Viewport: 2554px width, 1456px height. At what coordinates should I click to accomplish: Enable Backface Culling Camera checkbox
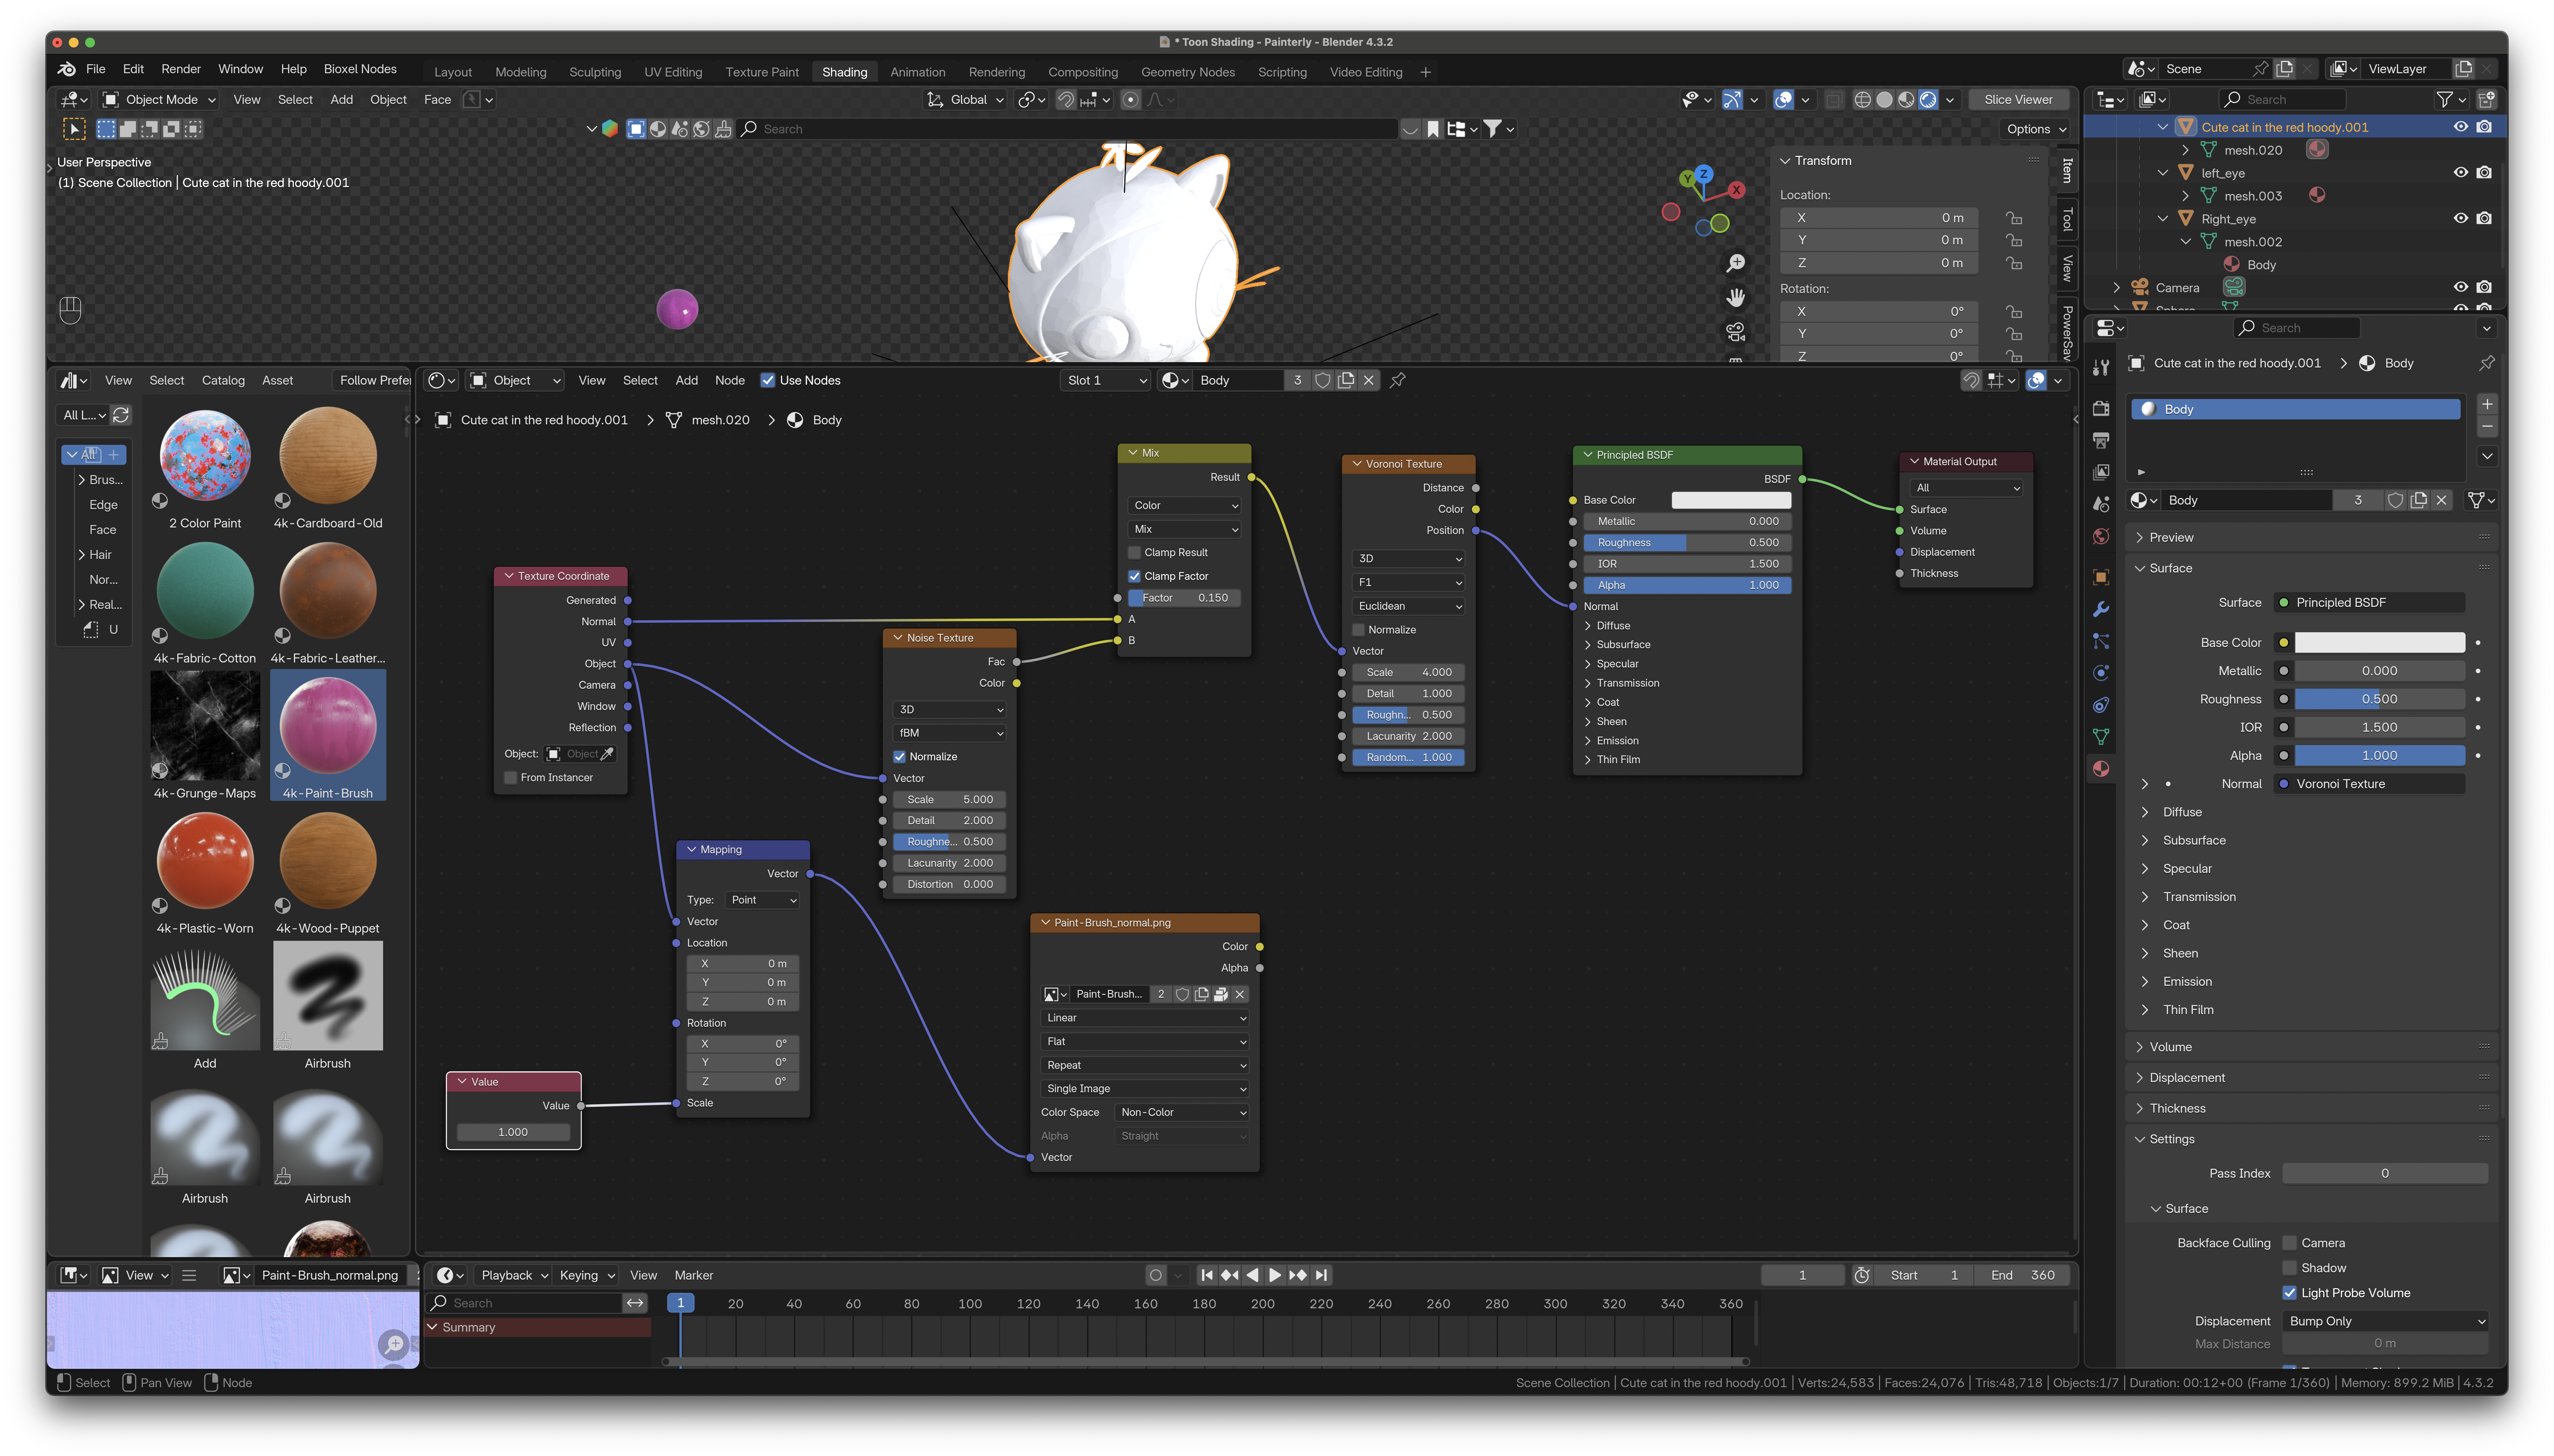[2289, 1243]
